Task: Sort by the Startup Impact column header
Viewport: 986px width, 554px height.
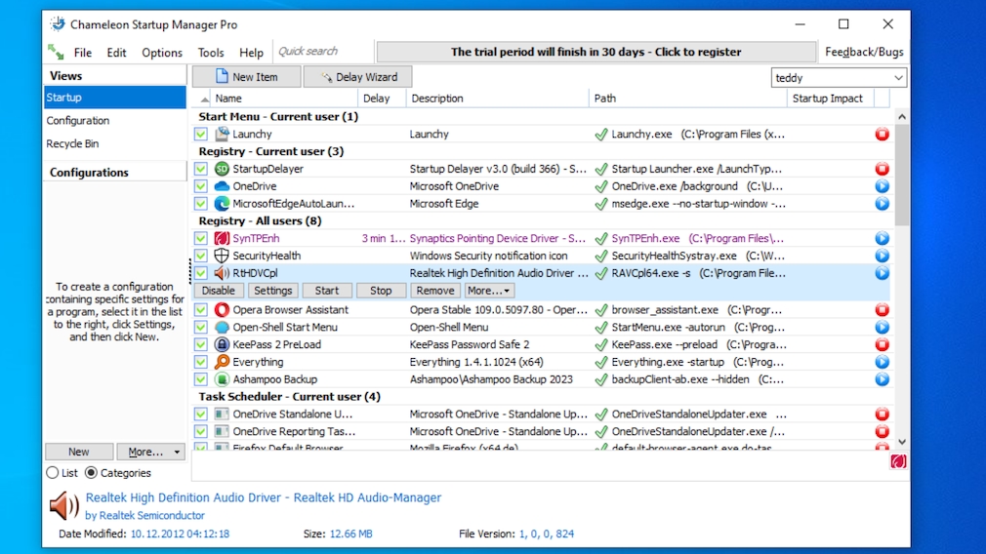Action: point(830,99)
